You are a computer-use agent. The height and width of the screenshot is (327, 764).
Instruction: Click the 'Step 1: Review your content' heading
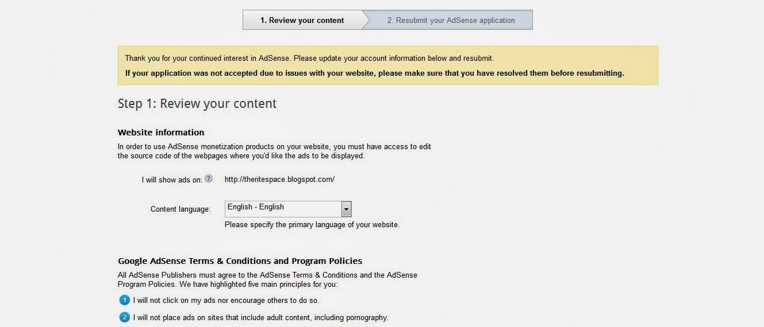tap(197, 103)
